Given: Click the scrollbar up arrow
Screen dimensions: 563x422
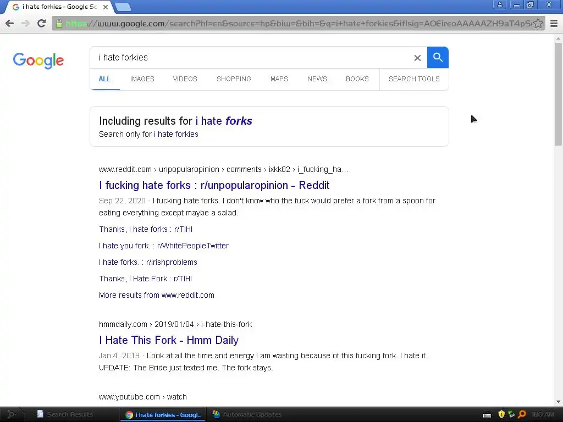Looking at the screenshot, I should click(558, 38).
